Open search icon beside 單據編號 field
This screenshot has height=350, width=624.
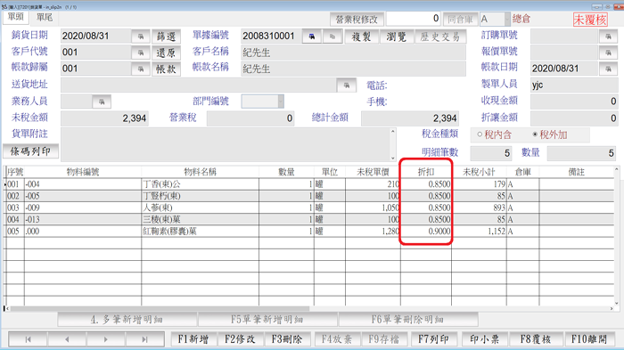pyautogui.click(x=312, y=37)
